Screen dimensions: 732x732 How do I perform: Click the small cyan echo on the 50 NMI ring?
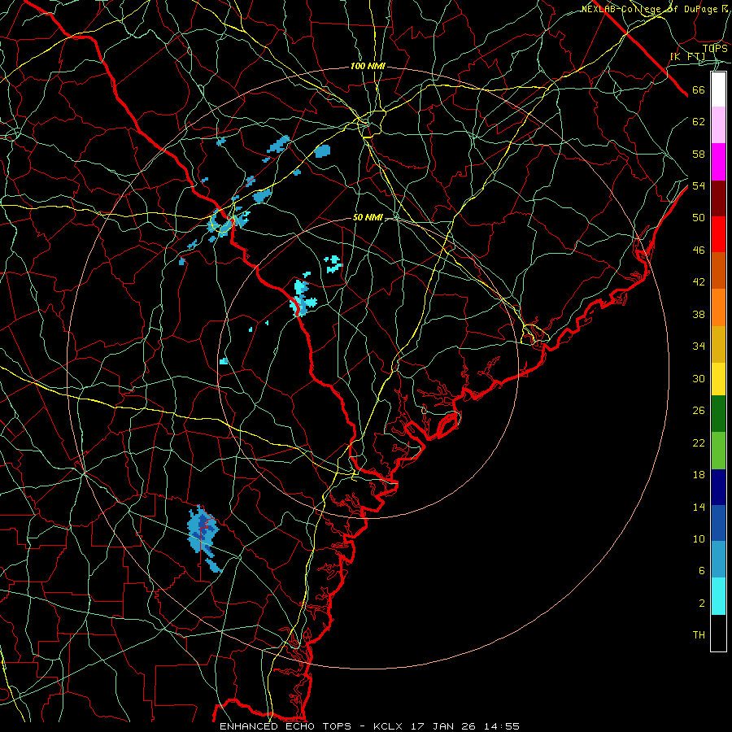pyautogui.click(x=224, y=361)
